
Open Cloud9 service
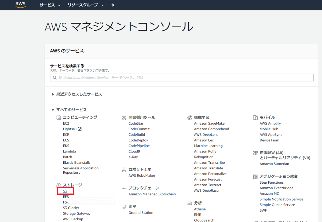tap(134, 151)
